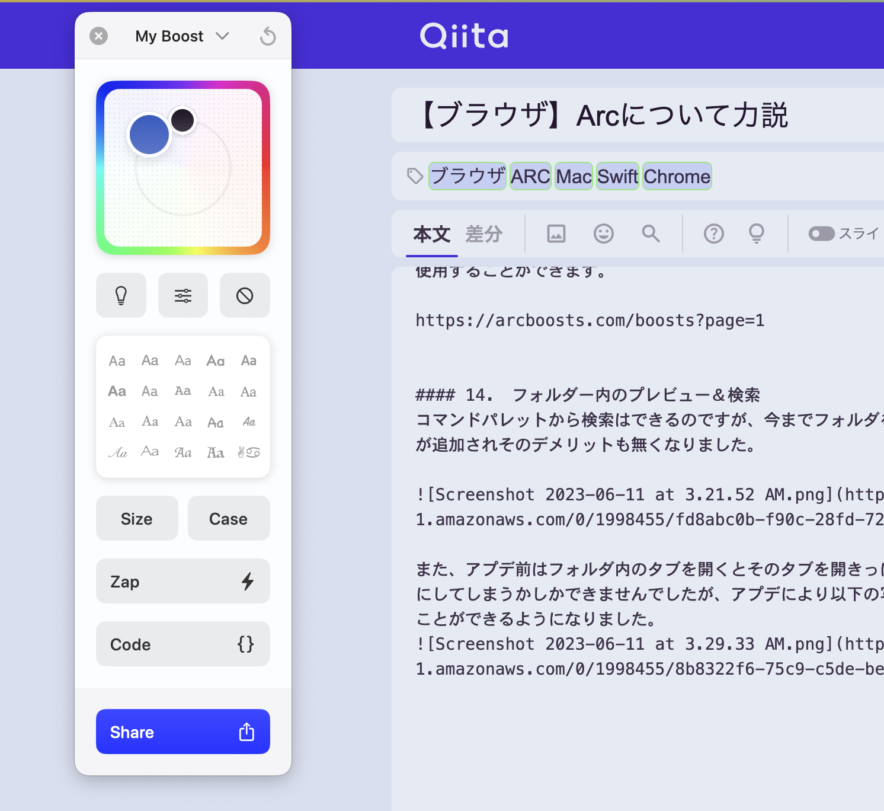Click the no-color circle-slash icon
This screenshot has height=811, width=884.
click(x=245, y=295)
